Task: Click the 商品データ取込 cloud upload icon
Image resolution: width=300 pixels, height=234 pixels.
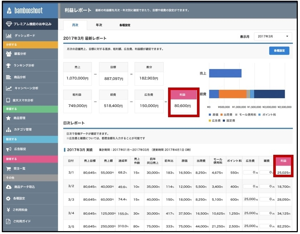Action: [x=9, y=187]
